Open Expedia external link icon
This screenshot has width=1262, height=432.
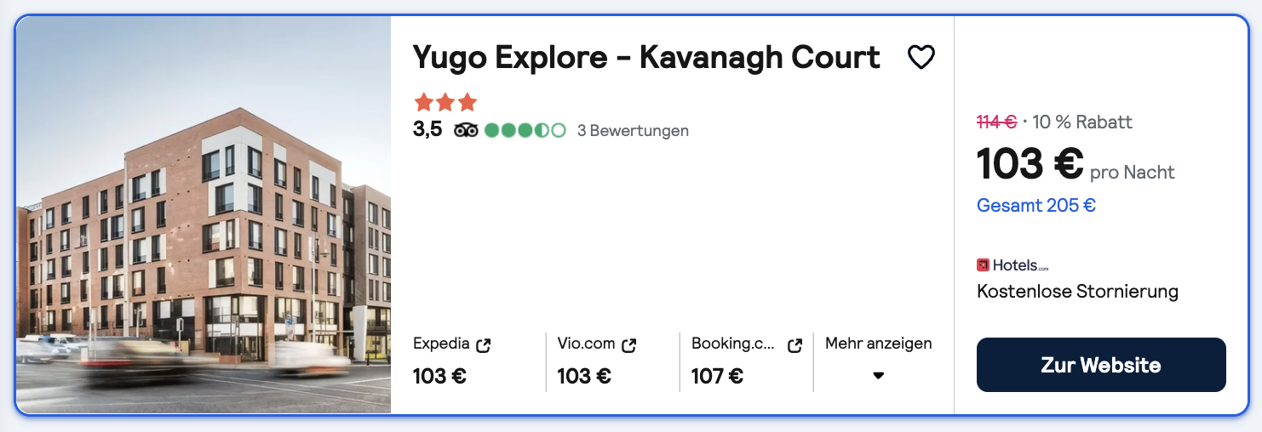tap(483, 345)
